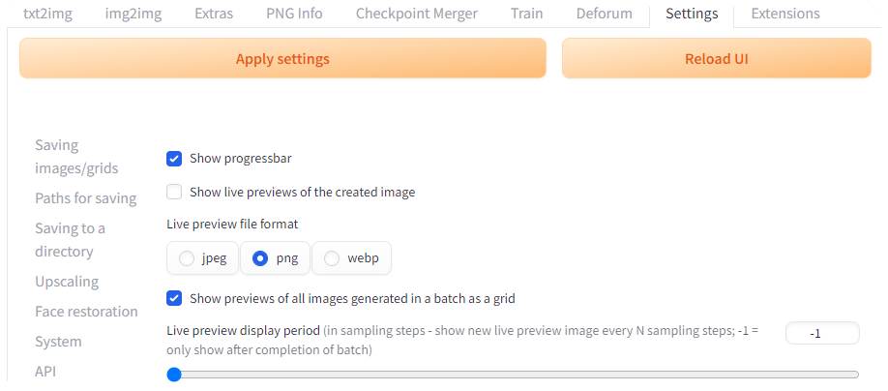Image resolution: width=888 pixels, height=391 pixels.
Task: Enable live previews of the created image
Action: (174, 193)
